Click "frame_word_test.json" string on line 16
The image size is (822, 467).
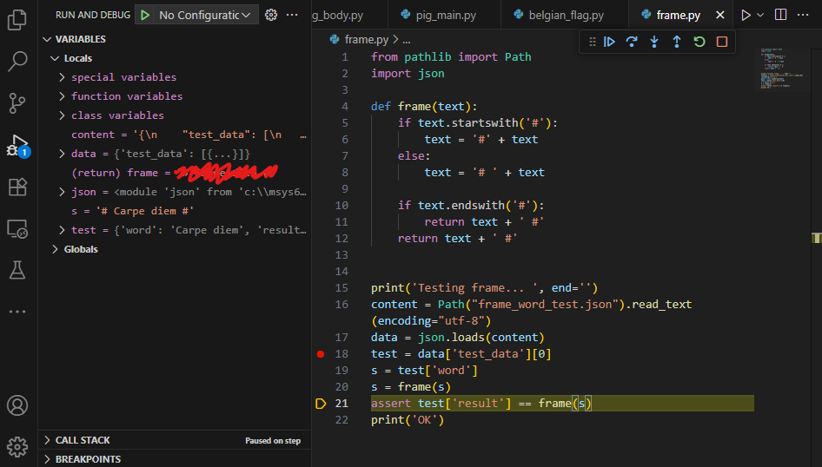pos(545,304)
